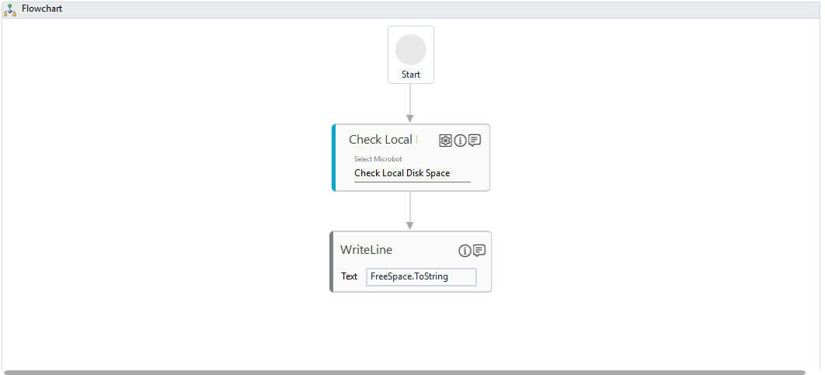Open settings gear on Check Local activity
Screen dimensions: 825x375
point(445,141)
